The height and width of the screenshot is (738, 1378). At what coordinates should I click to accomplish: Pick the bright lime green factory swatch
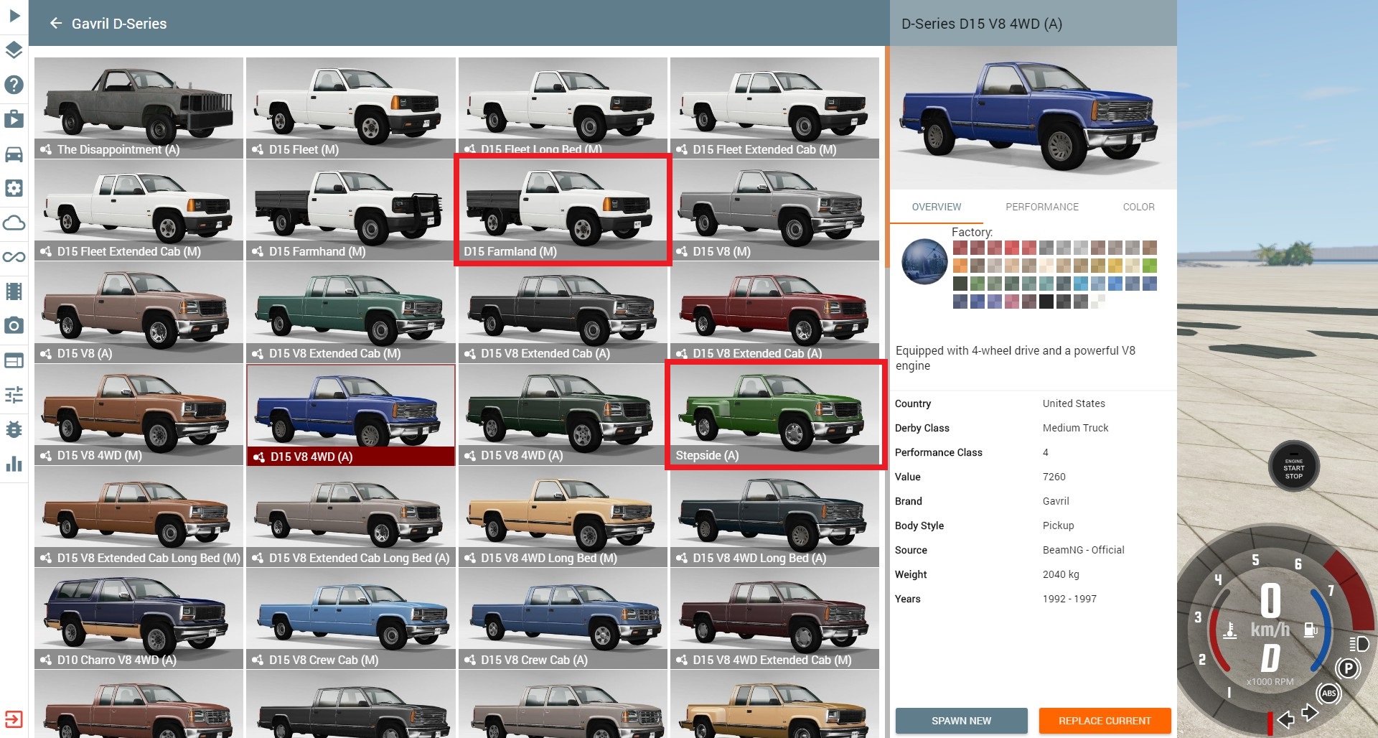pos(1150,266)
